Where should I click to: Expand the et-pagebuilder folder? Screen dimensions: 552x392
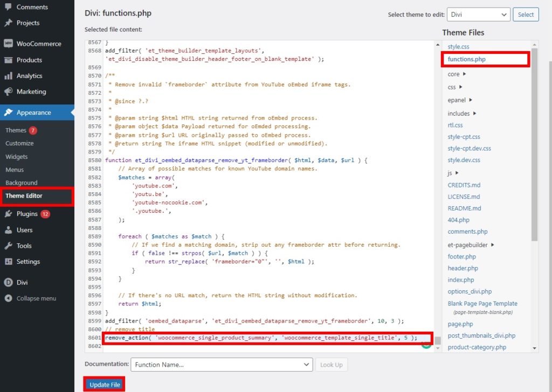pos(471,245)
